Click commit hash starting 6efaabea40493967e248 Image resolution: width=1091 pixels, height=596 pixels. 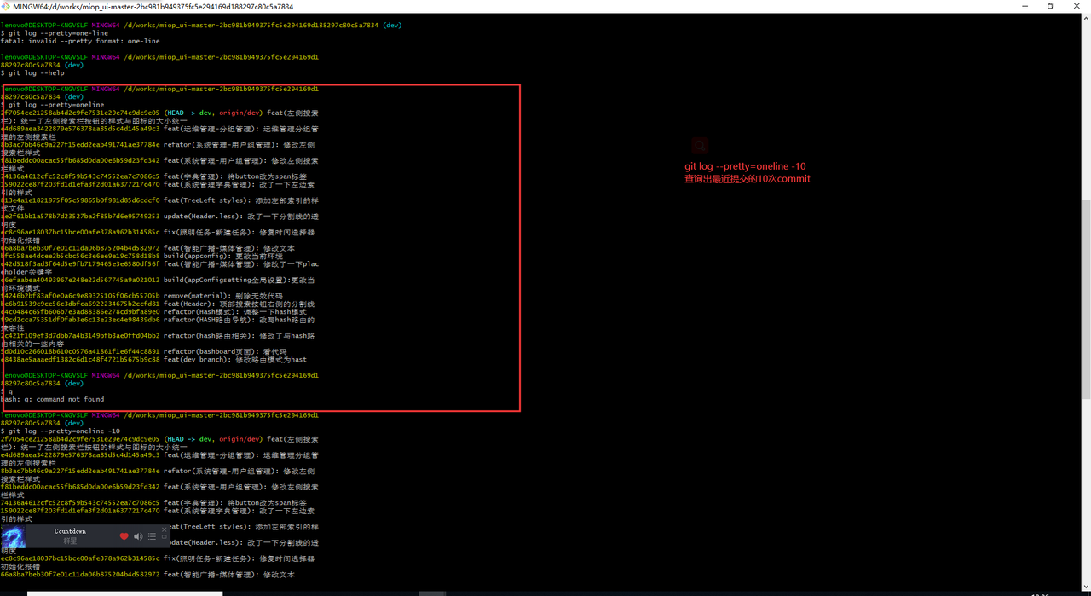click(80, 280)
